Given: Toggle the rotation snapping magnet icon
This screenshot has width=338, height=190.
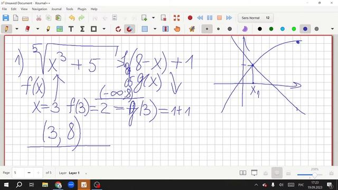Looking at the screenshot, I should pyautogui.click(x=129, y=29).
